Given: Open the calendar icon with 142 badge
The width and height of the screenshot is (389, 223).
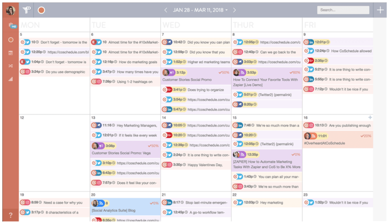Looking at the screenshot, I should [x=10, y=26].
